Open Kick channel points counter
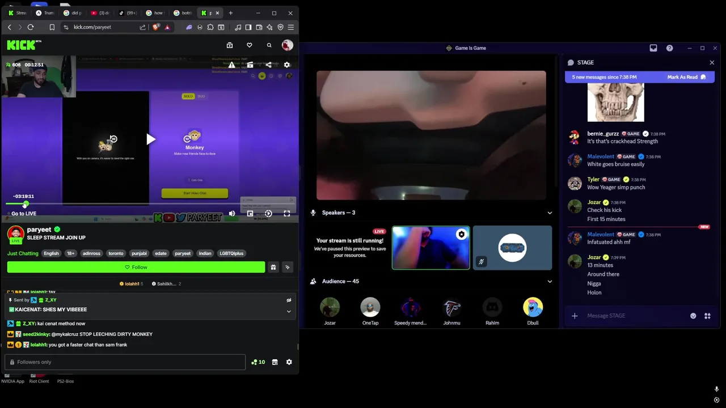This screenshot has width=726, height=408. 258,362
